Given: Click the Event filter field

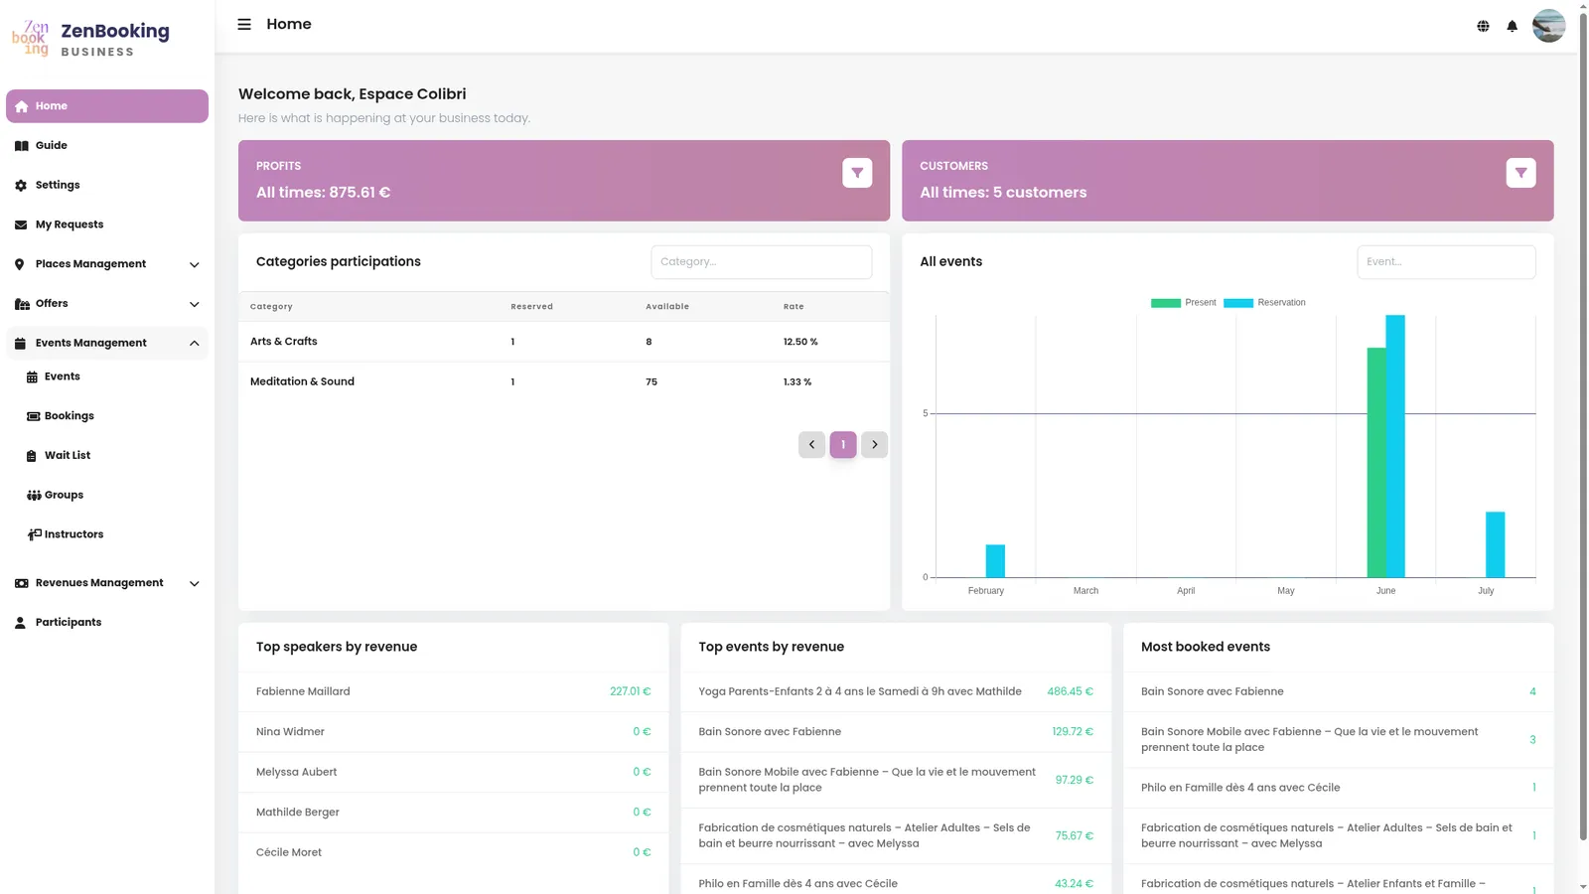Looking at the screenshot, I should click(1446, 262).
